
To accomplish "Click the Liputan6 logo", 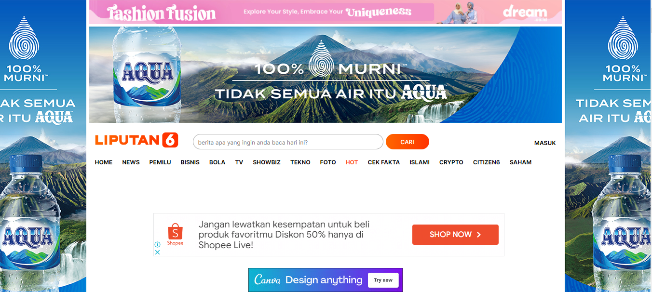I will [x=136, y=140].
